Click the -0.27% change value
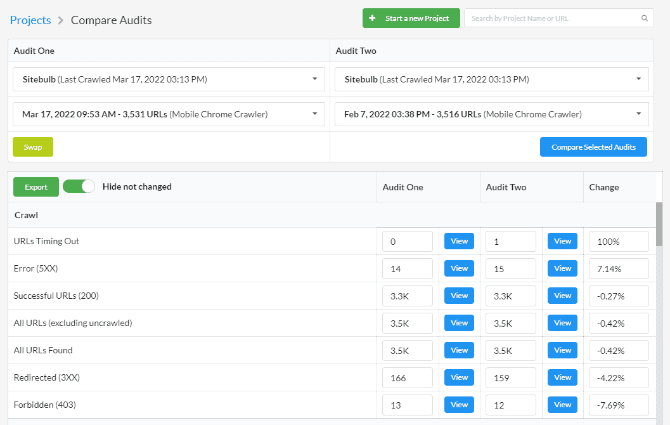Viewport: 670px width, 425px height. click(619, 296)
